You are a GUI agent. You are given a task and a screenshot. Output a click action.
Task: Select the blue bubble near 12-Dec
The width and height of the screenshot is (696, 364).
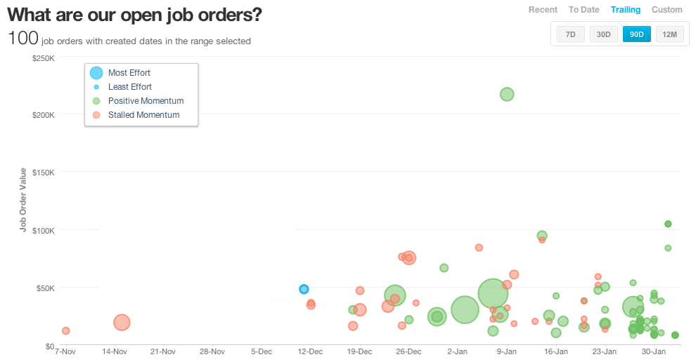304,289
